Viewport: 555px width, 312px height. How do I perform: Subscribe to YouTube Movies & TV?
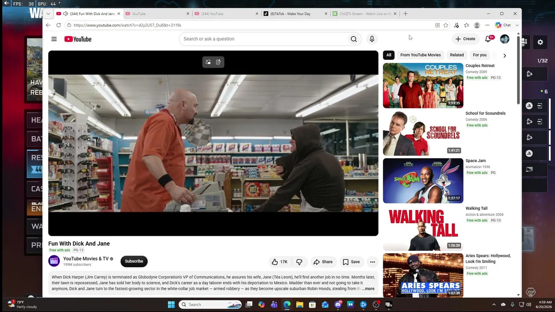[x=134, y=261]
